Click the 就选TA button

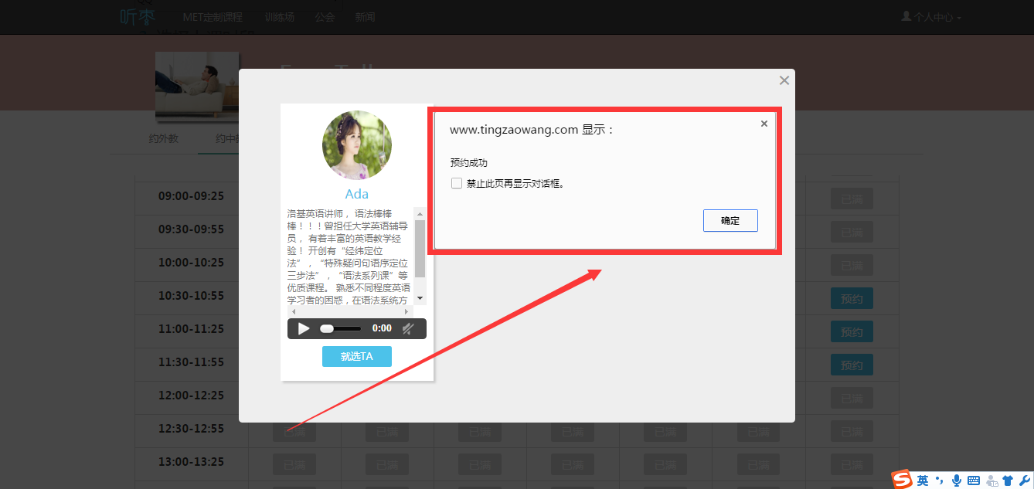pyautogui.click(x=356, y=356)
